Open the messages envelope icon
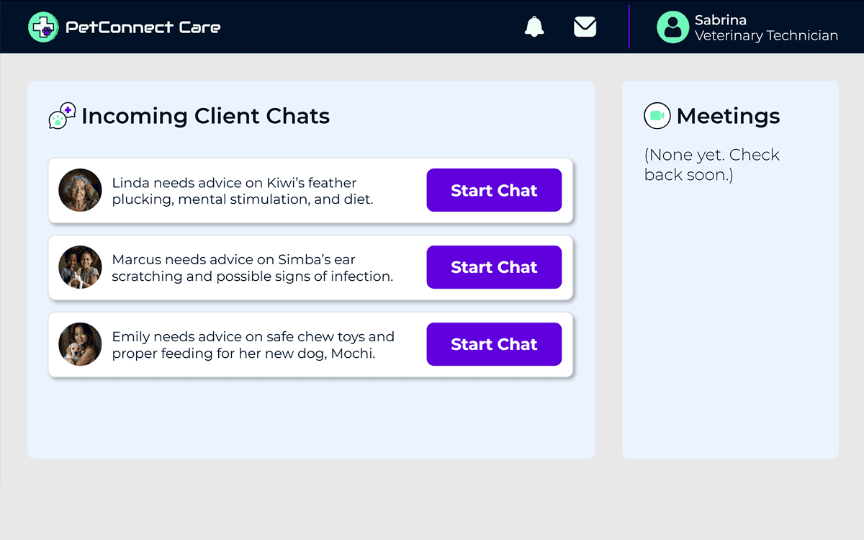Screen dimensions: 864x540 click(585, 27)
